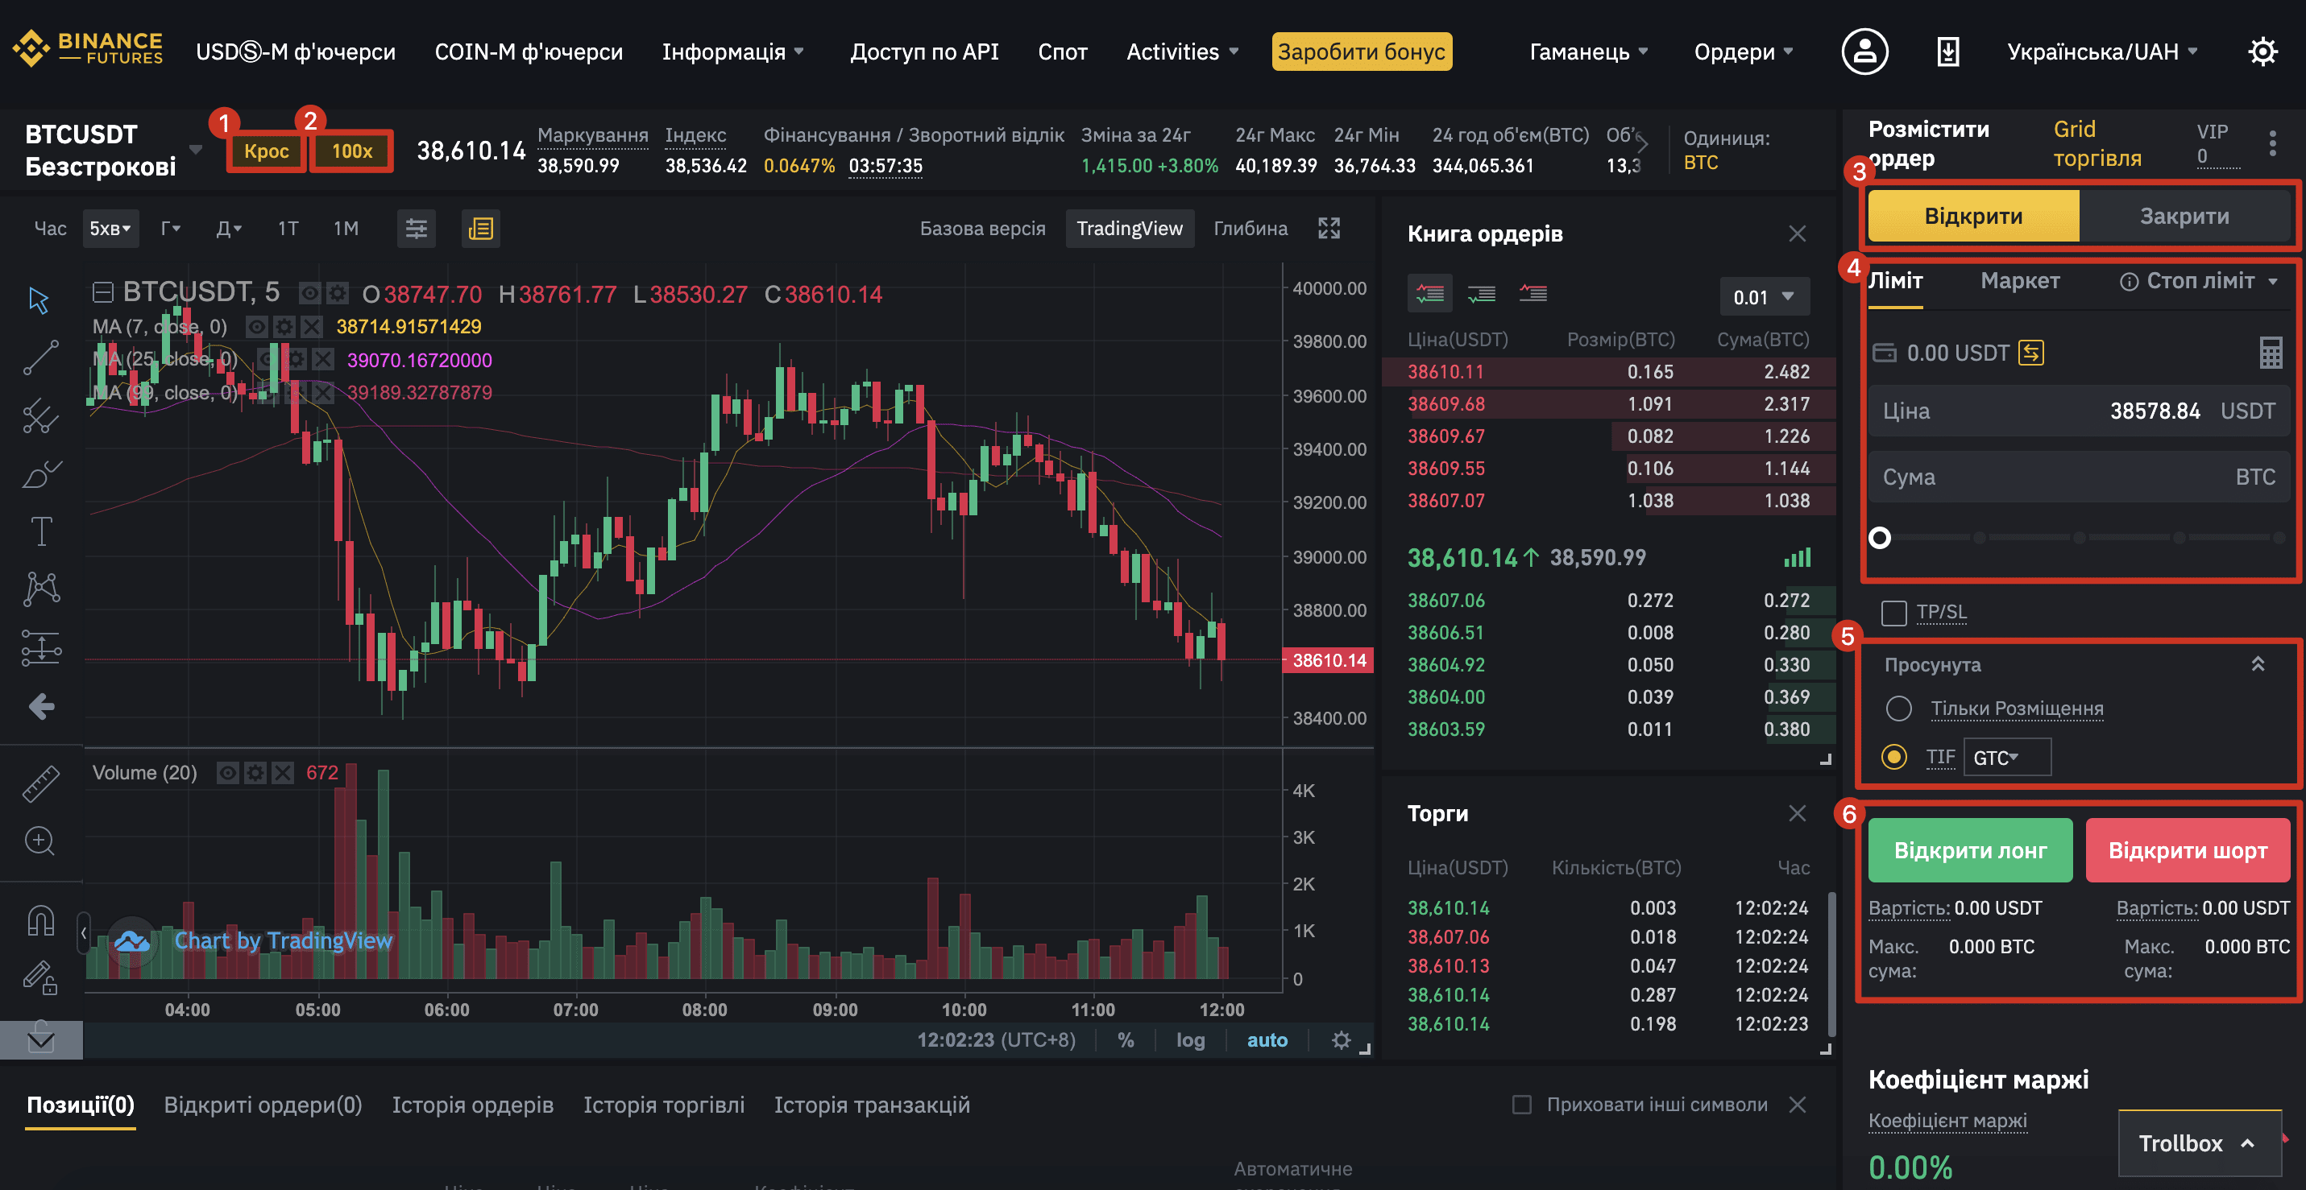
Task: Click Заробити бонус button
Action: pyautogui.click(x=1362, y=52)
